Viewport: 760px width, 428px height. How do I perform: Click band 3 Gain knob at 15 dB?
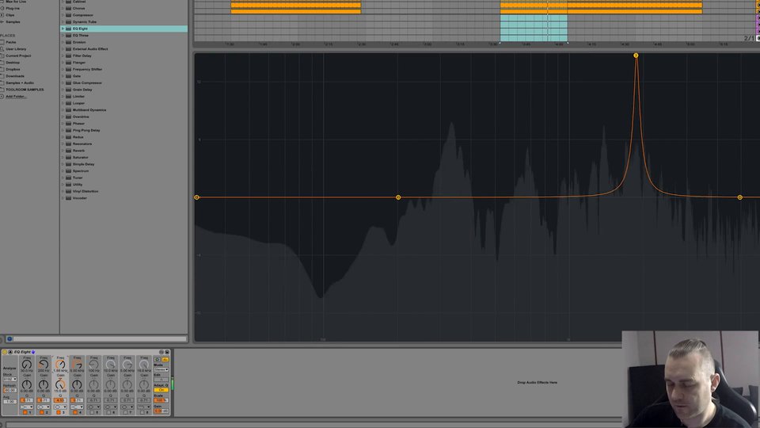(60, 385)
